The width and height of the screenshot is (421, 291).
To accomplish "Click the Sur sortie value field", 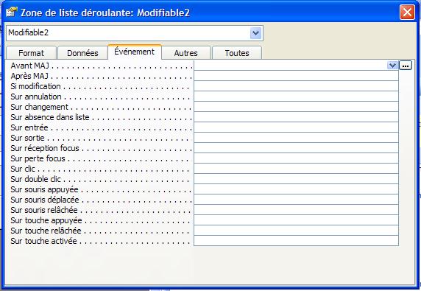I will [x=296, y=138].
